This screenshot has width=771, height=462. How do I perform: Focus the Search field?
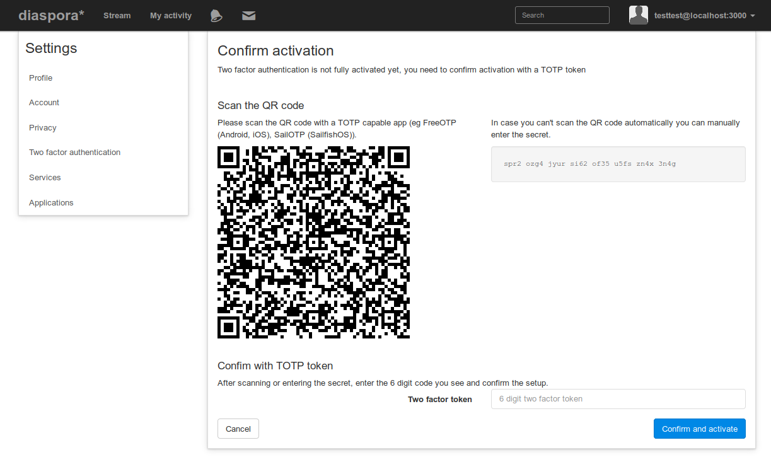pyautogui.click(x=562, y=15)
